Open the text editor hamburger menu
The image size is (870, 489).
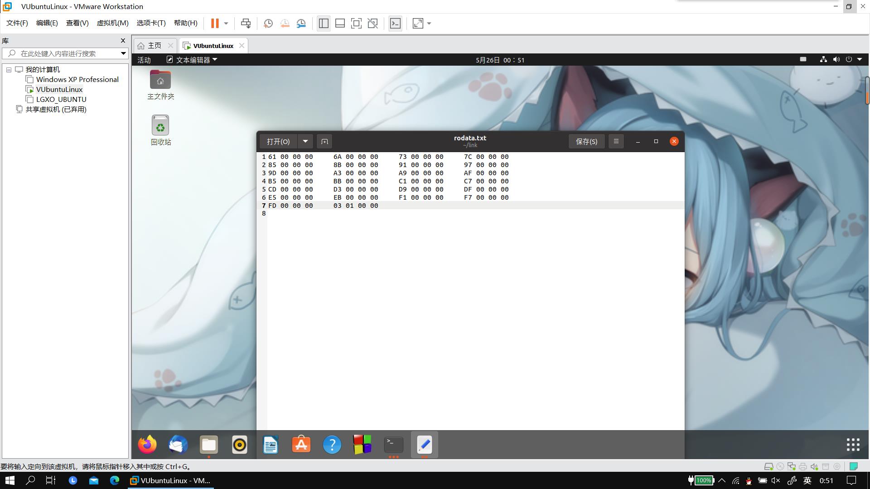616,141
